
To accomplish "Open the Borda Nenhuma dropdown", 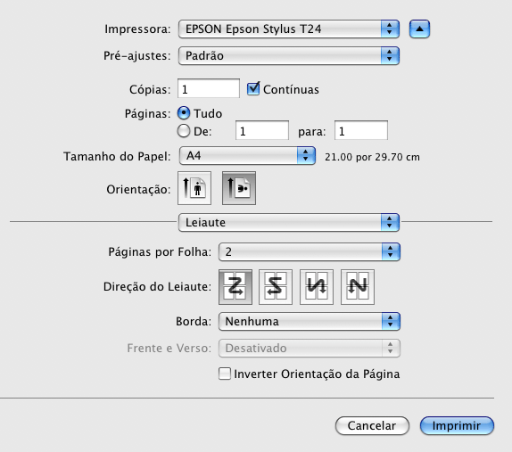I will pos(310,322).
